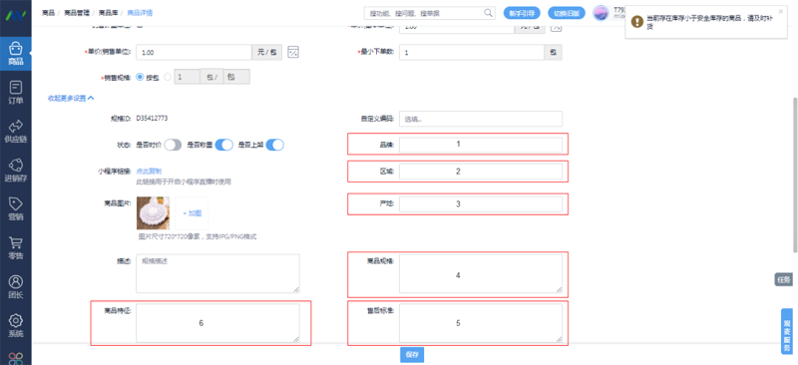Screen dimensions: 798x365
Task: Select the 按包 sales spec radio
Action: click(x=140, y=77)
